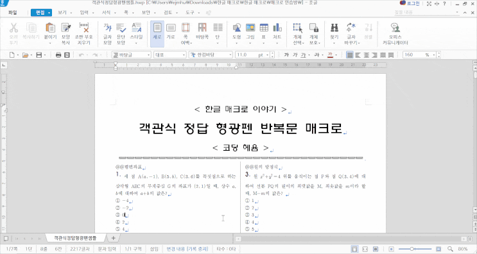
Task: Click the 글자 바꾸기 icon
Action: [351, 28]
